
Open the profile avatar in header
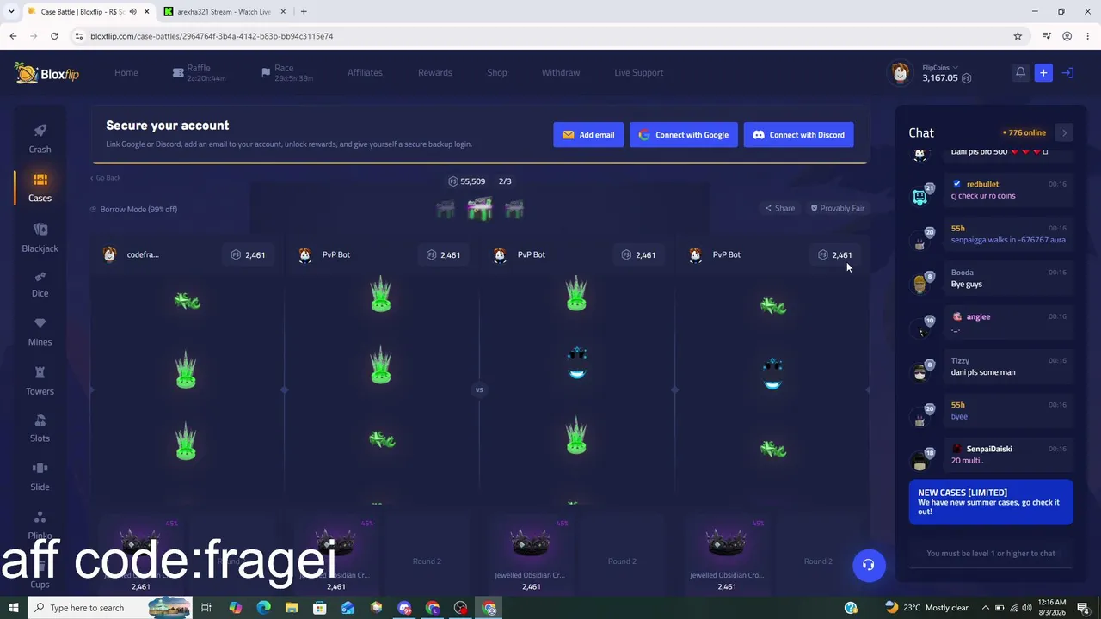pyautogui.click(x=901, y=73)
